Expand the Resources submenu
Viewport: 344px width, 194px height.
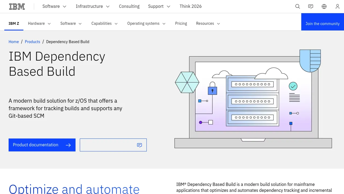point(208,23)
